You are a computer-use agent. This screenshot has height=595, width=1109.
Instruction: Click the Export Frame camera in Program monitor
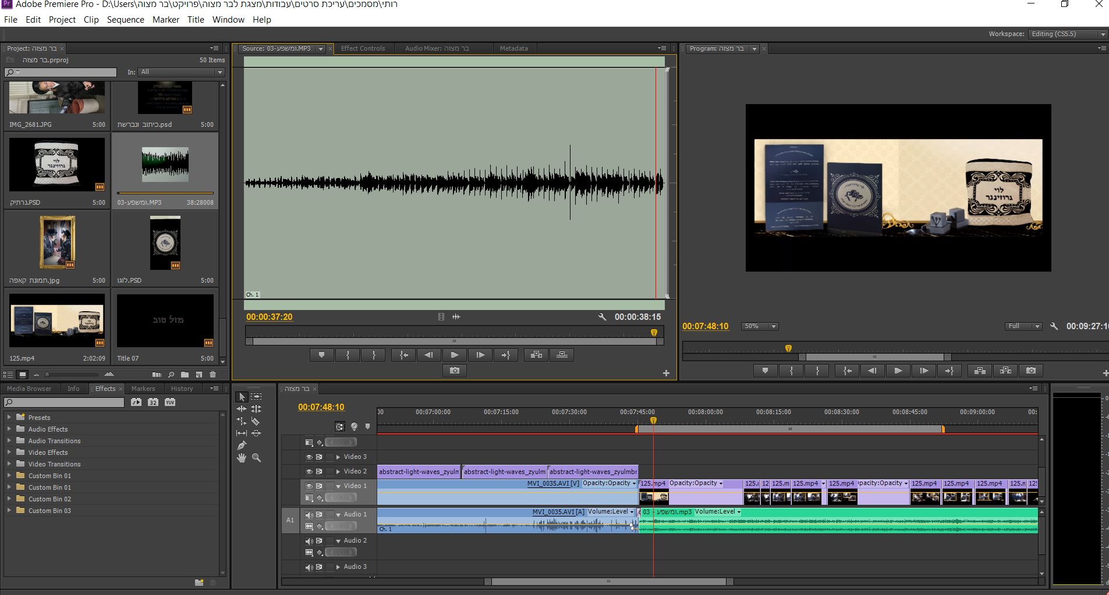click(1031, 370)
